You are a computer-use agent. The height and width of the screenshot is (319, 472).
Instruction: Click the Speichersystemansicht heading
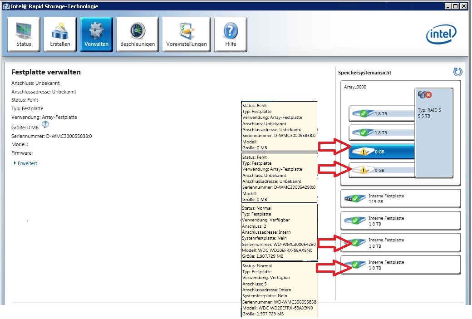tap(364, 73)
